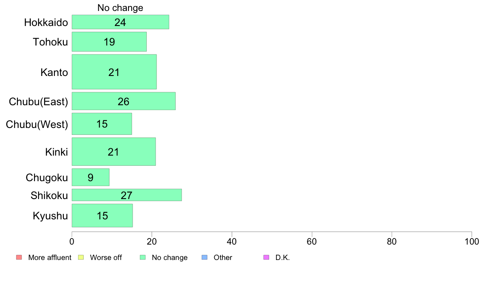Viewport: 483px width, 299px height.
Task: Select the Kyushu bar showing 15
Action: point(102,216)
